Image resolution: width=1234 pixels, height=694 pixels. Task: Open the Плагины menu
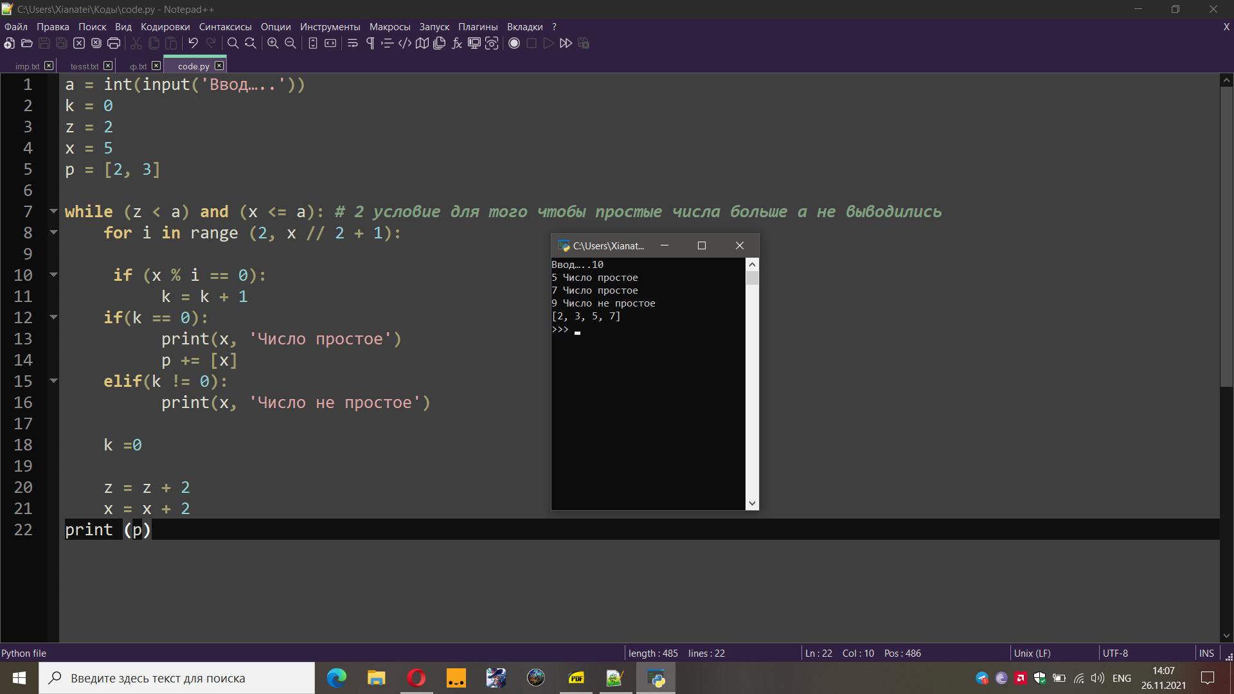point(478,26)
